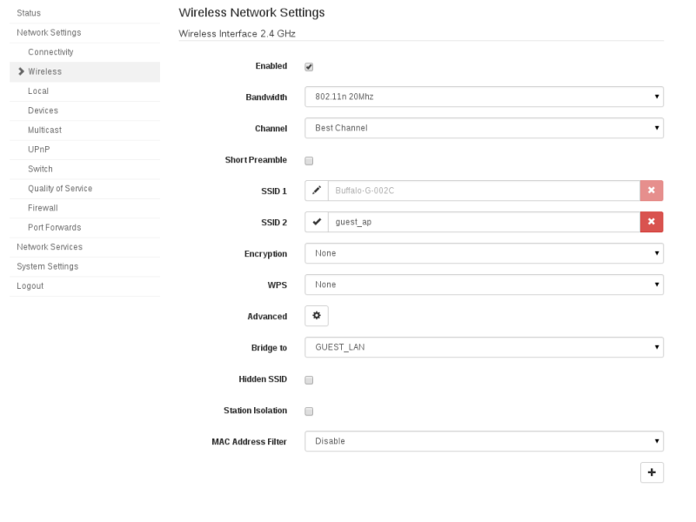
Task: Open MAC Address Filter dropdown
Action: 484,441
